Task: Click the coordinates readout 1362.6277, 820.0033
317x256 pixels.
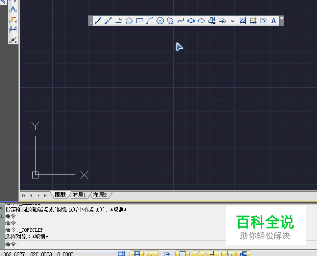Action: 37,254
